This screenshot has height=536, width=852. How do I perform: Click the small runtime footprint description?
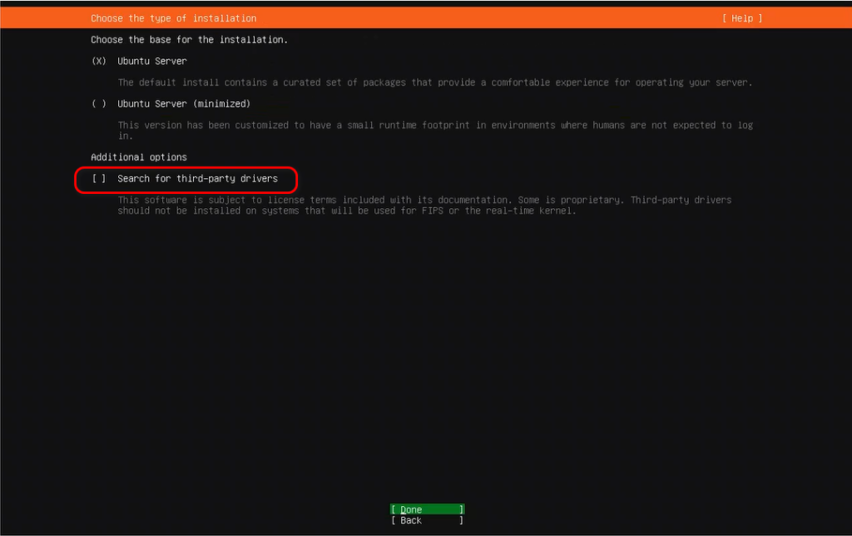point(434,126)
